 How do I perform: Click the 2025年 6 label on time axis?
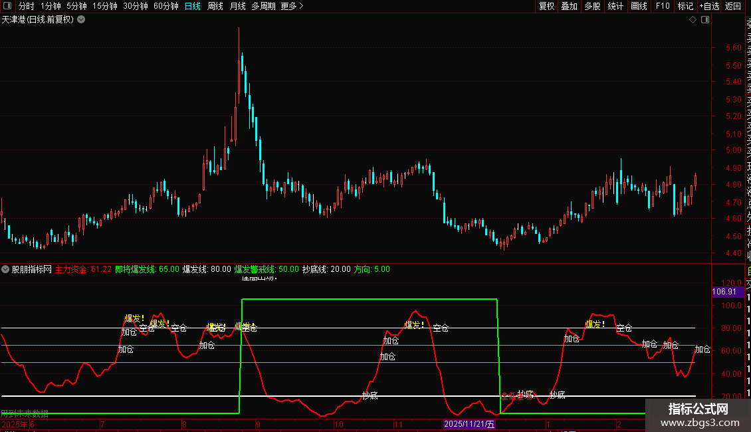(18, 424)
